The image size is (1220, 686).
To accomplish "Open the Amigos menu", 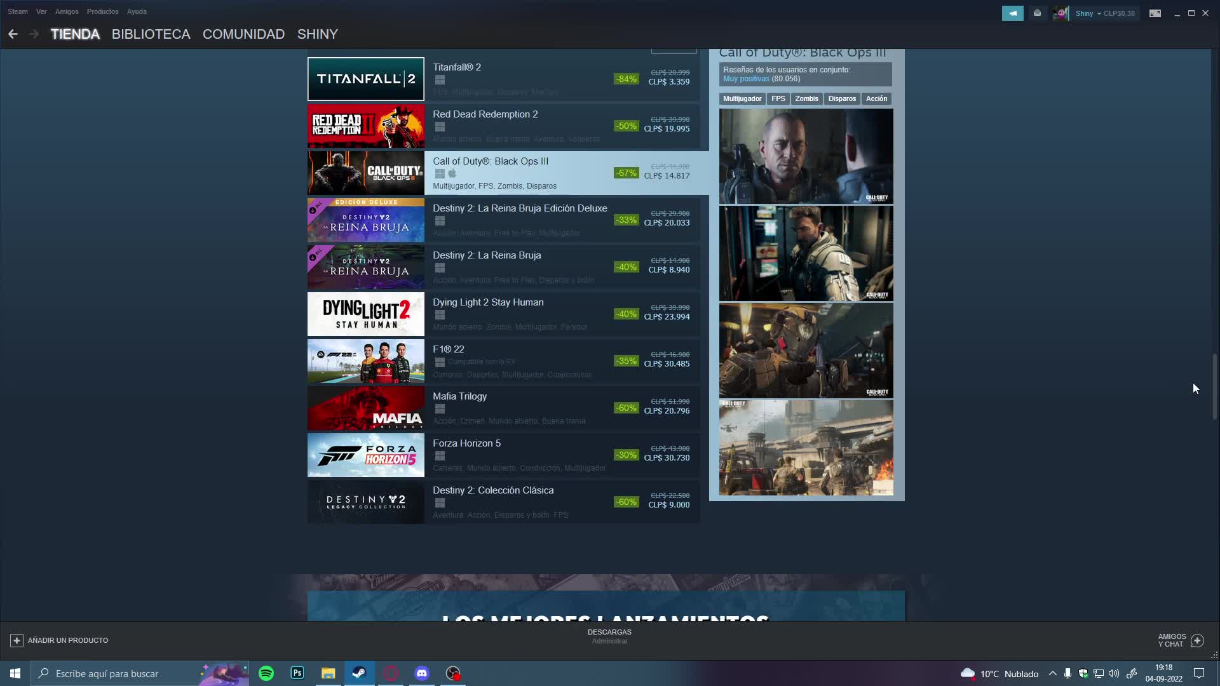I will (67, 11).
